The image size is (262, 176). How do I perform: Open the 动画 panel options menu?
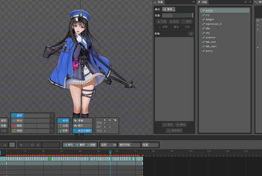250,2
